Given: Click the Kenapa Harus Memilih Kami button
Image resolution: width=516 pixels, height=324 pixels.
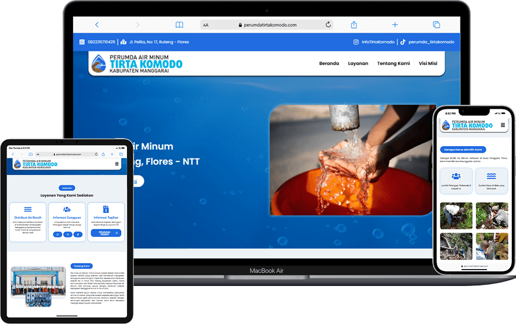Looking at the screenshot, I should point(462,149).
